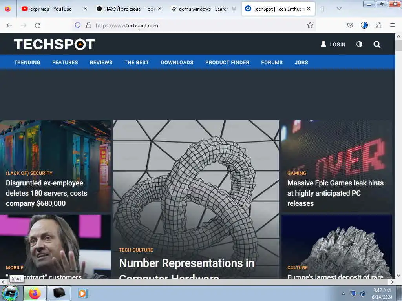
Task: Click the security shield tray icon
Action: click(x=353, y=293)
